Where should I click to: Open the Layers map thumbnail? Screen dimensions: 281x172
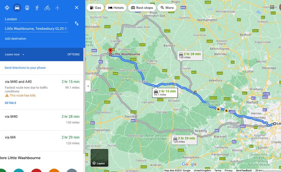tap(99, 158)
